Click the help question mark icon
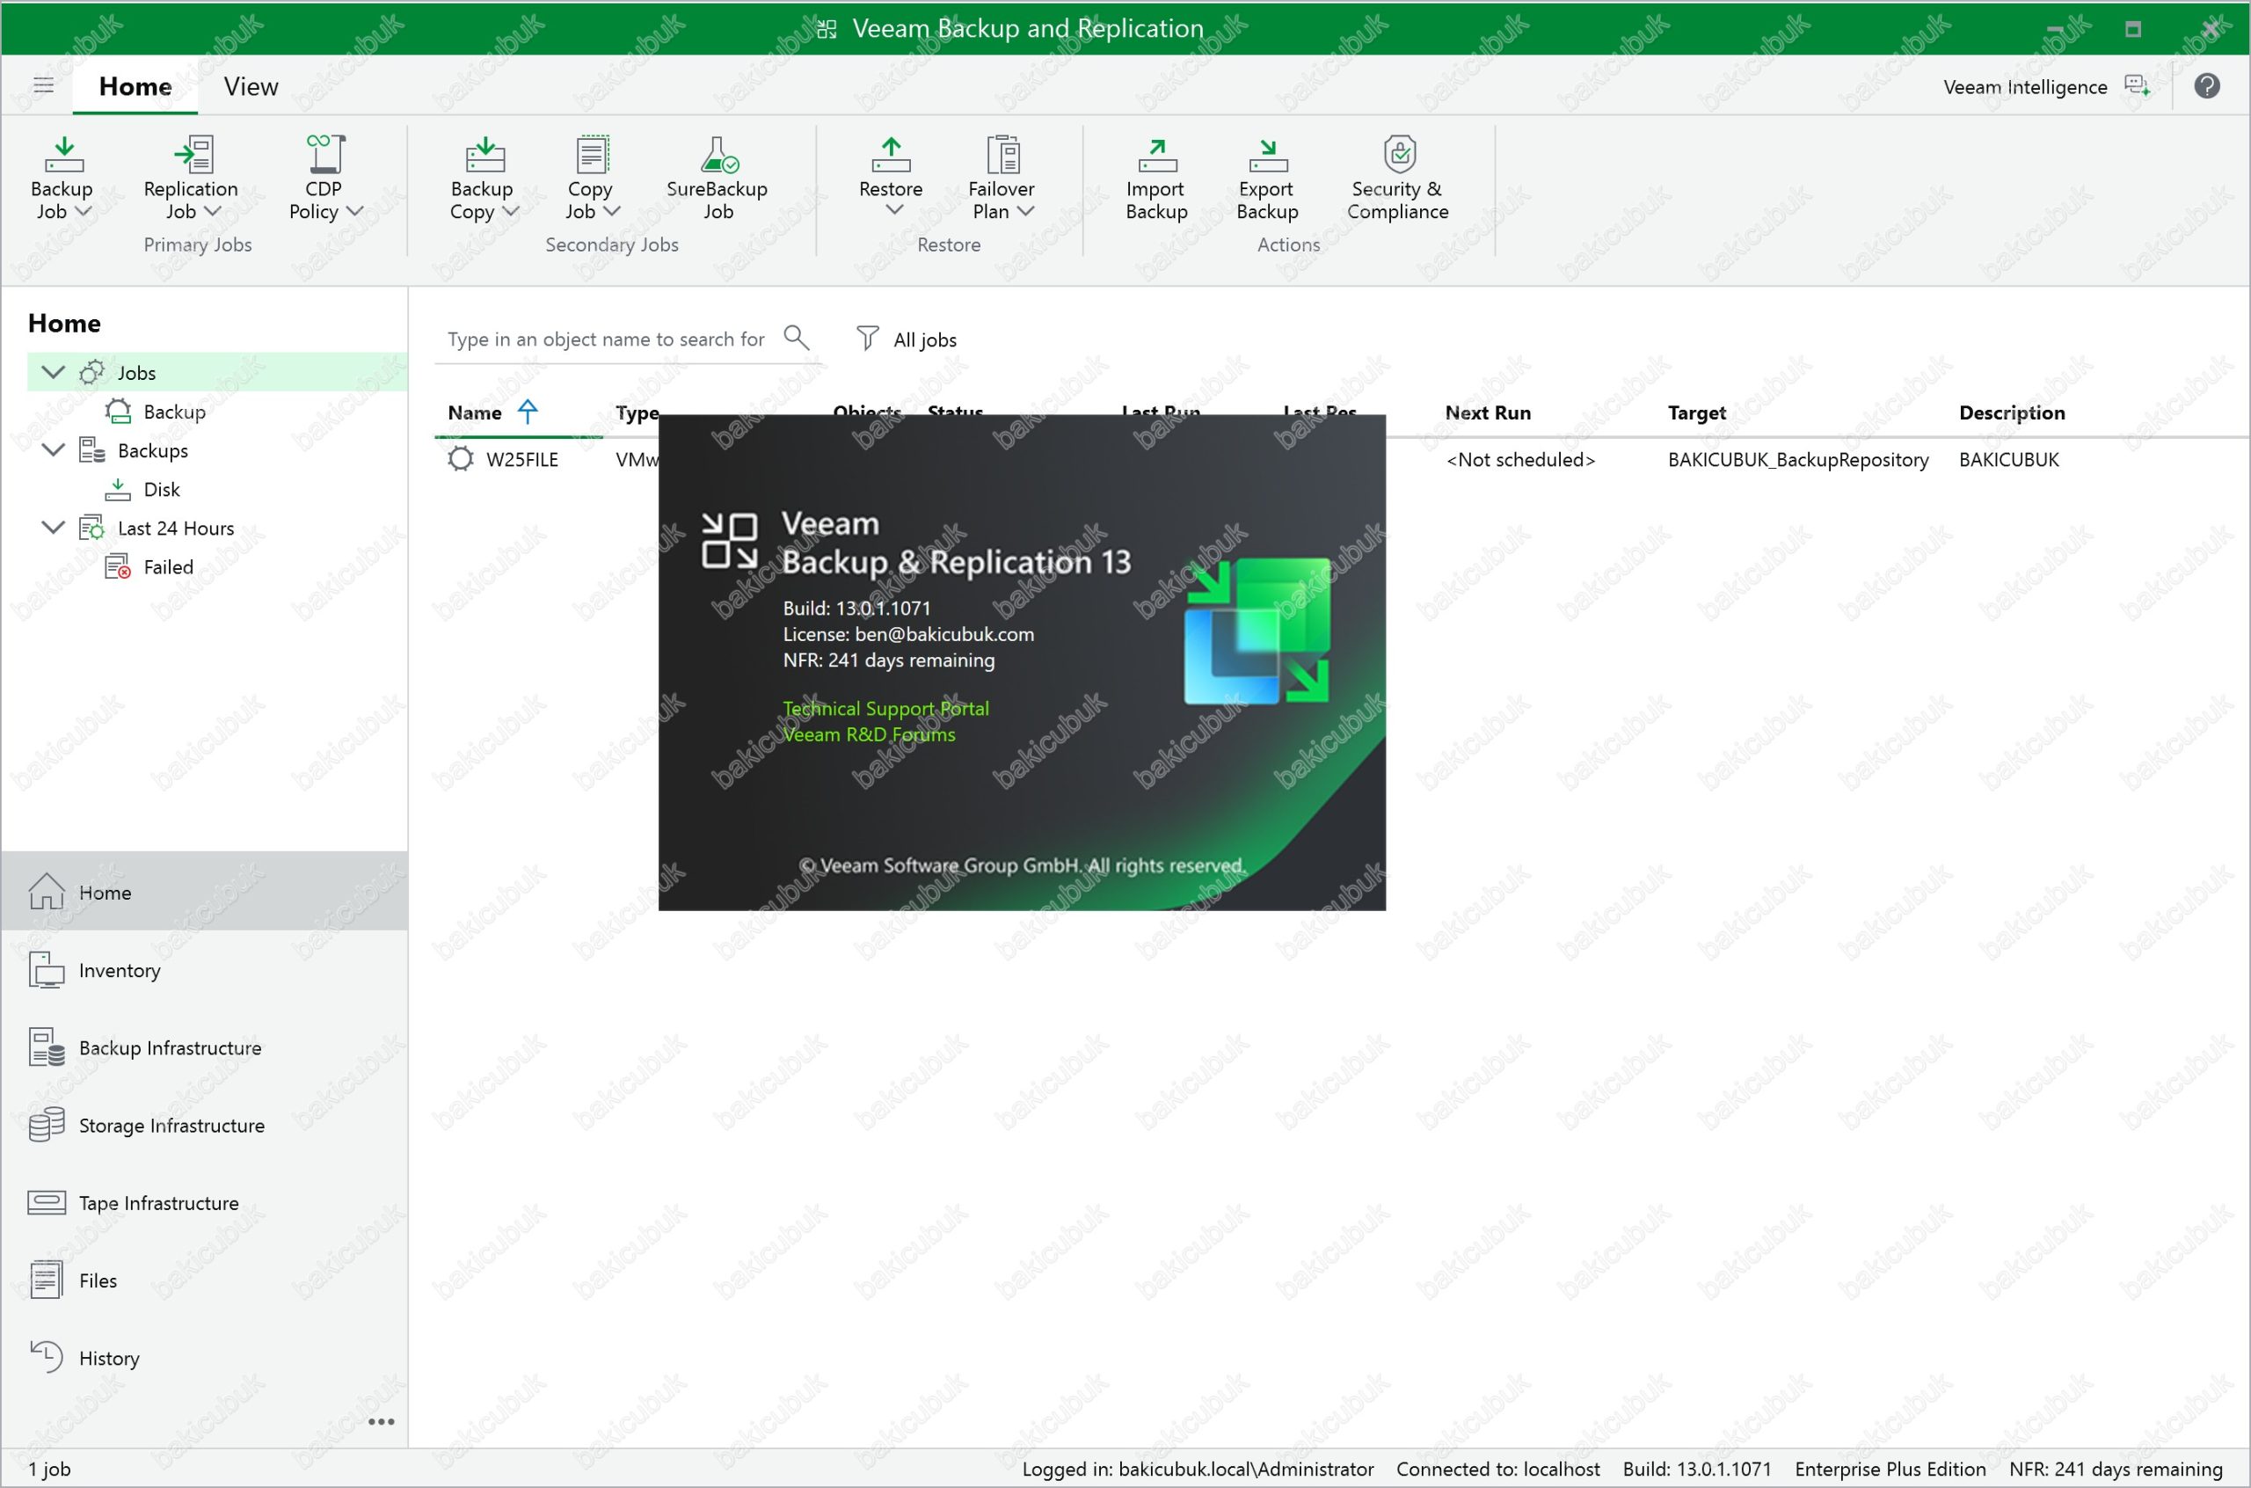 coord(2206,86)
